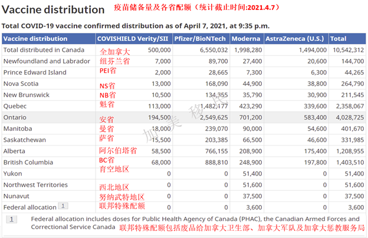Viewport: 368px width, 238px height.
Task: Click the Alberta Pfizer value 766,155
Action: 216,151
